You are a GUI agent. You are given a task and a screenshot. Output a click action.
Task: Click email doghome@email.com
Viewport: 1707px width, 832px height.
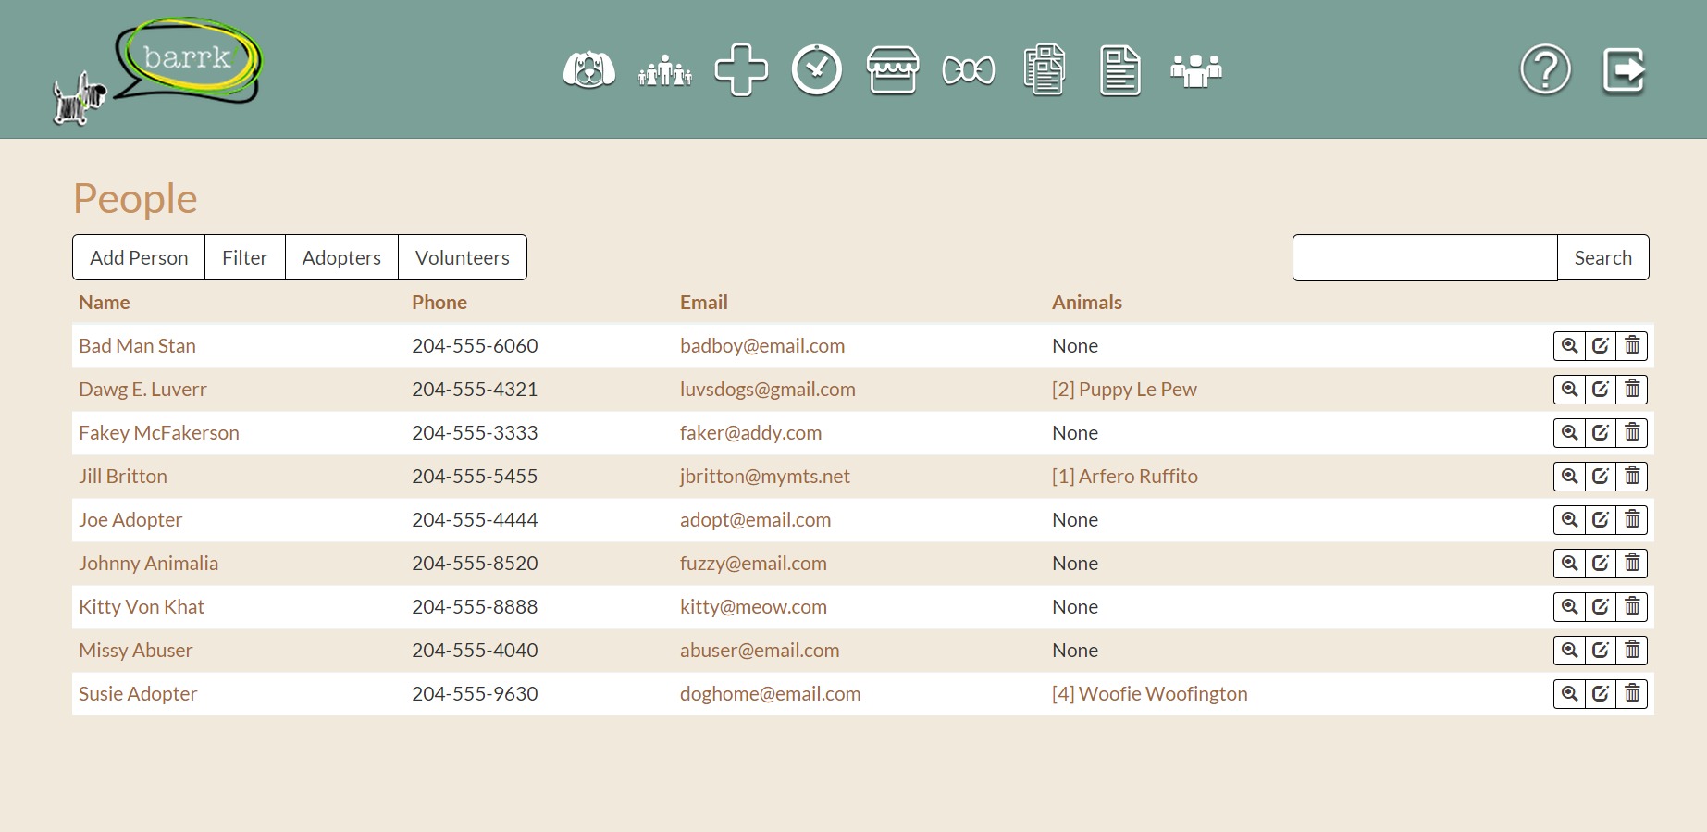coord(771,694)
